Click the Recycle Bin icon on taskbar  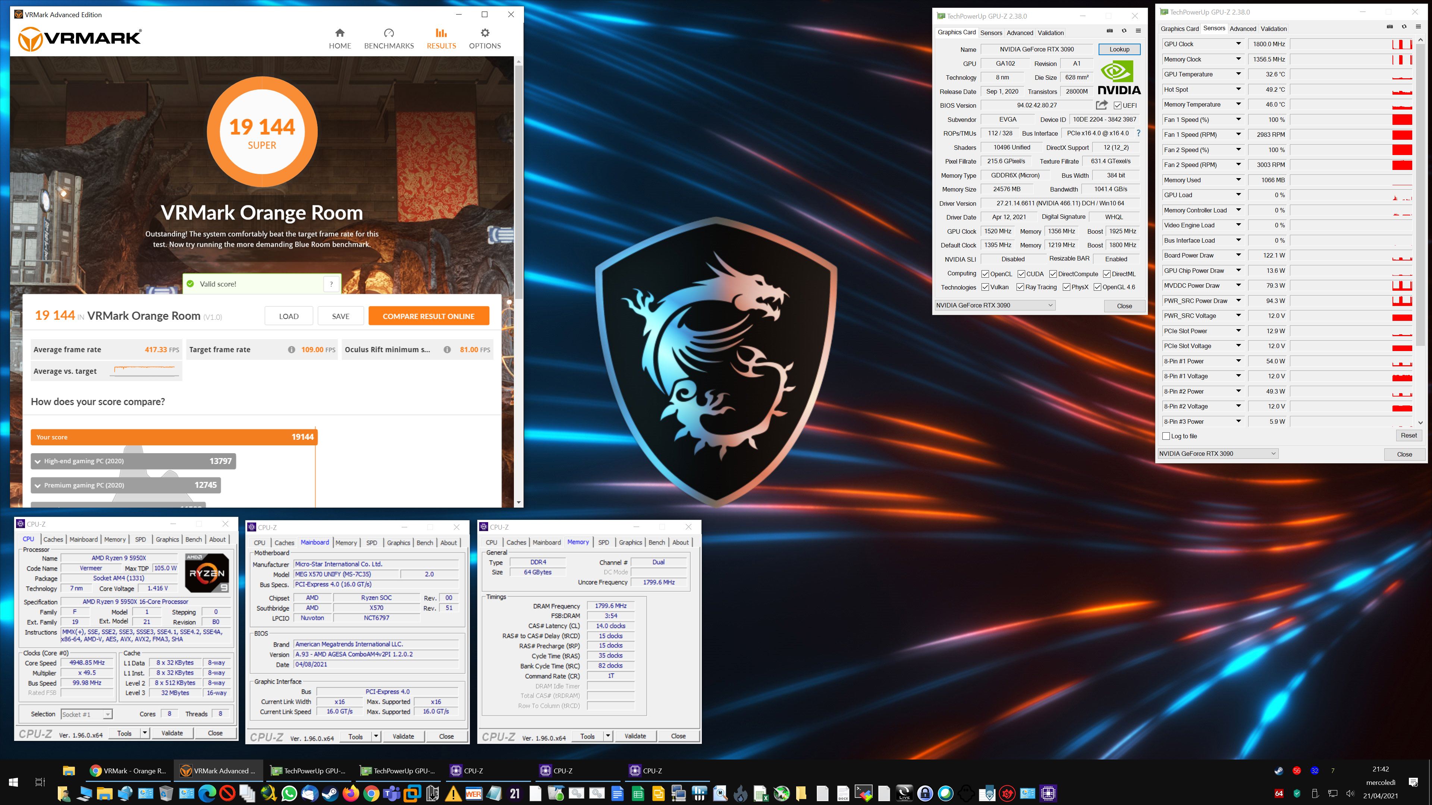tap(166, 793)
